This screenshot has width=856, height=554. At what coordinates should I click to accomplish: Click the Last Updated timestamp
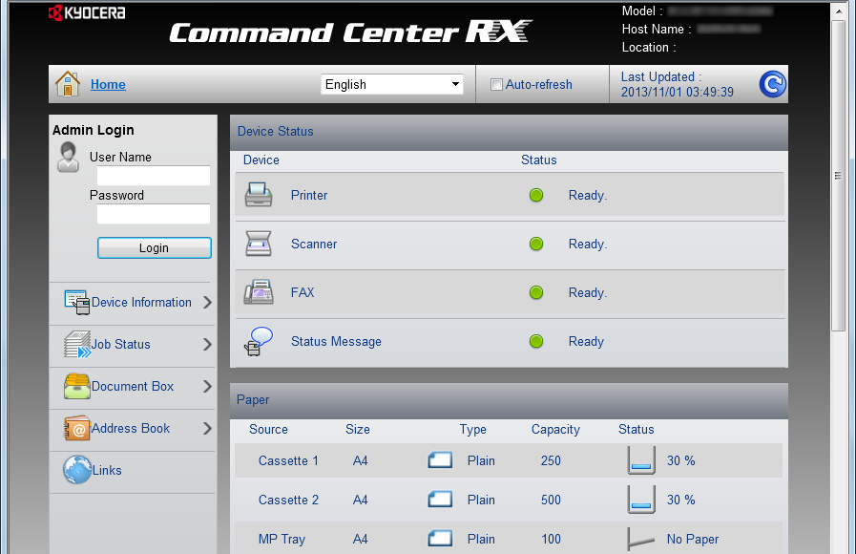[x=677, y=92]
